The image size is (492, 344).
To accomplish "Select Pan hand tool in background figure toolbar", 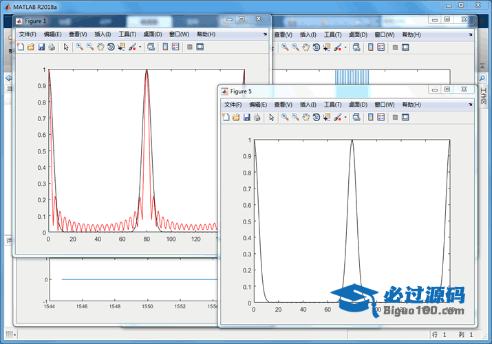I will (x=306, y=47).
